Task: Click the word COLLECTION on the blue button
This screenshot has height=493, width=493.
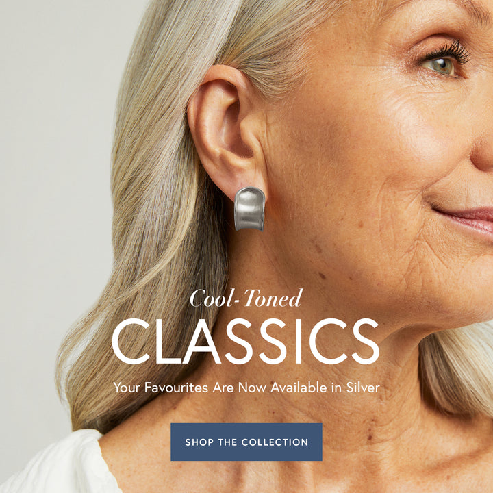Action: (x=275, y=442)
